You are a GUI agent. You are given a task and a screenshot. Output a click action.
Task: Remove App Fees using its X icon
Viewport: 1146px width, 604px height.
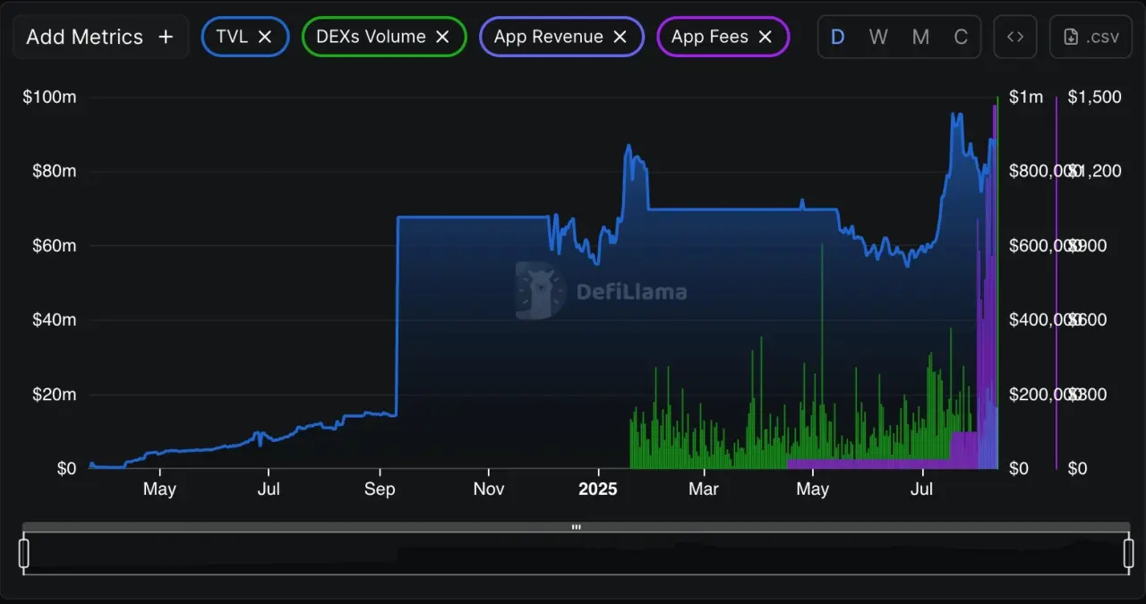765,37
